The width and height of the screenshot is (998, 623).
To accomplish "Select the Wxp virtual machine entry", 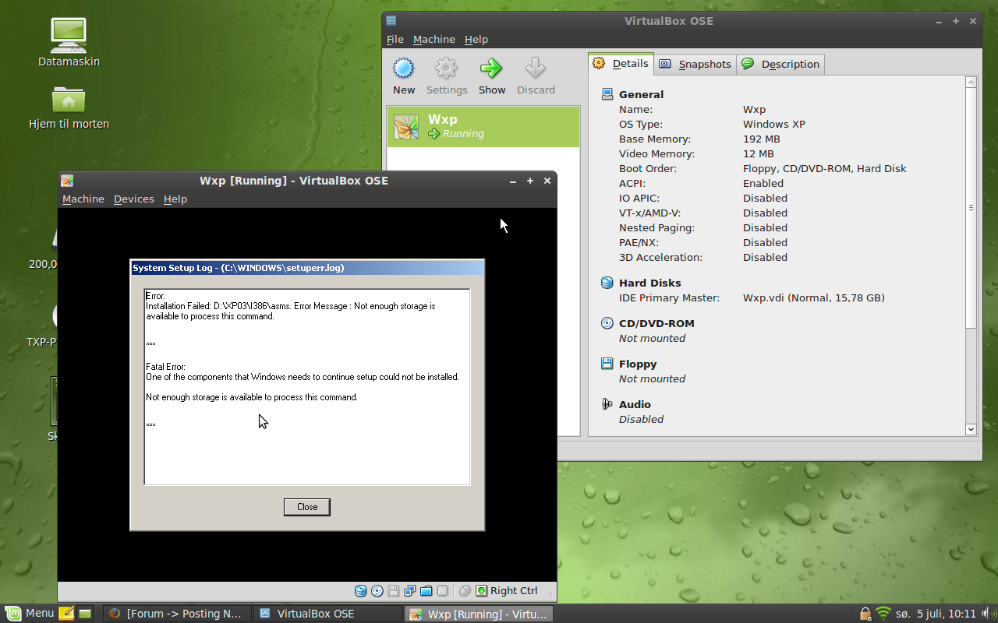I will [483, 126].
